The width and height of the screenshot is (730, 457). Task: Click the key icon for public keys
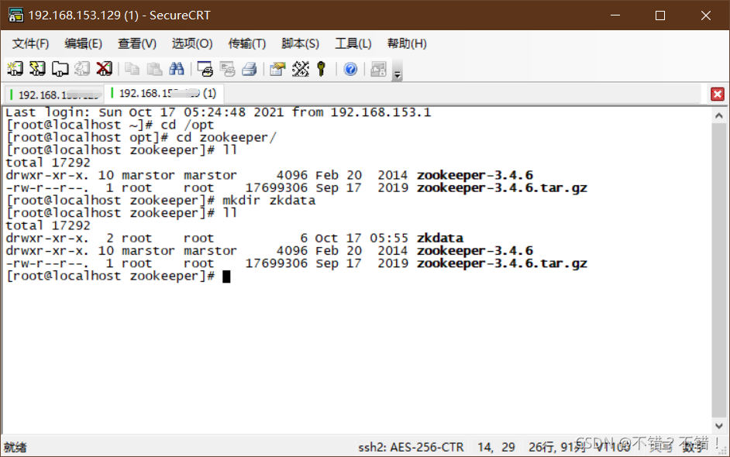click(x=322, y=69)
